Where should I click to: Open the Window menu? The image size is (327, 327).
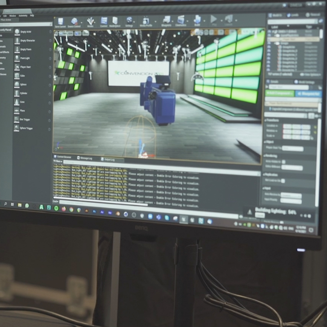coord(13,16)
